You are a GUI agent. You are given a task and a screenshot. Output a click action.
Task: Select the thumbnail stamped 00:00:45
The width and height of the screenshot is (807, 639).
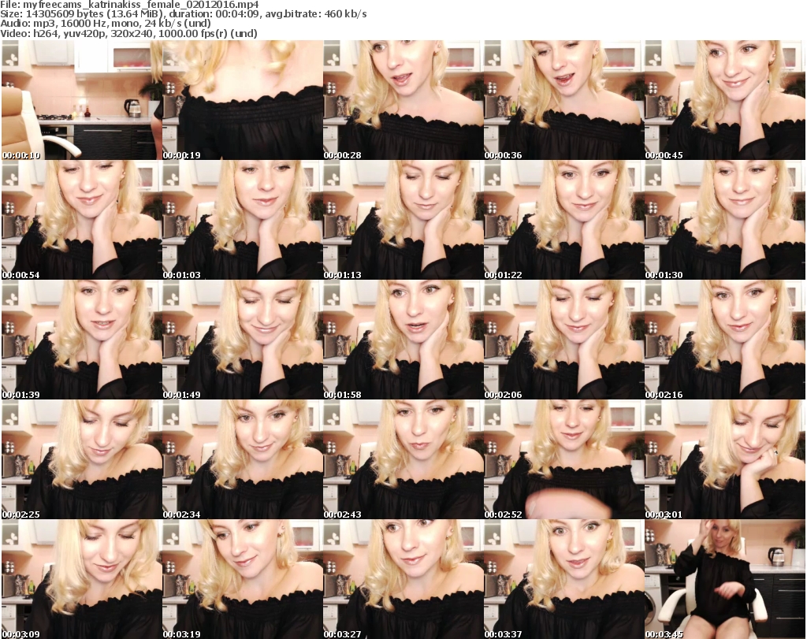pos(725,100)
